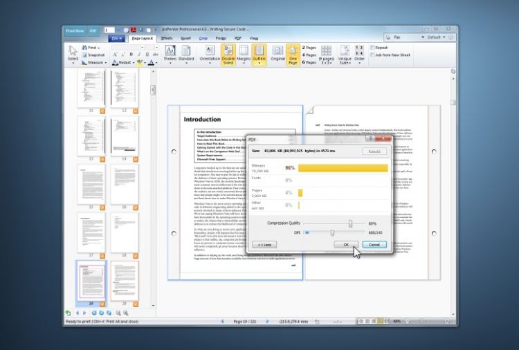Click the rotate right icon below thumbnails
Screen dimensions: 519x350
101,313
